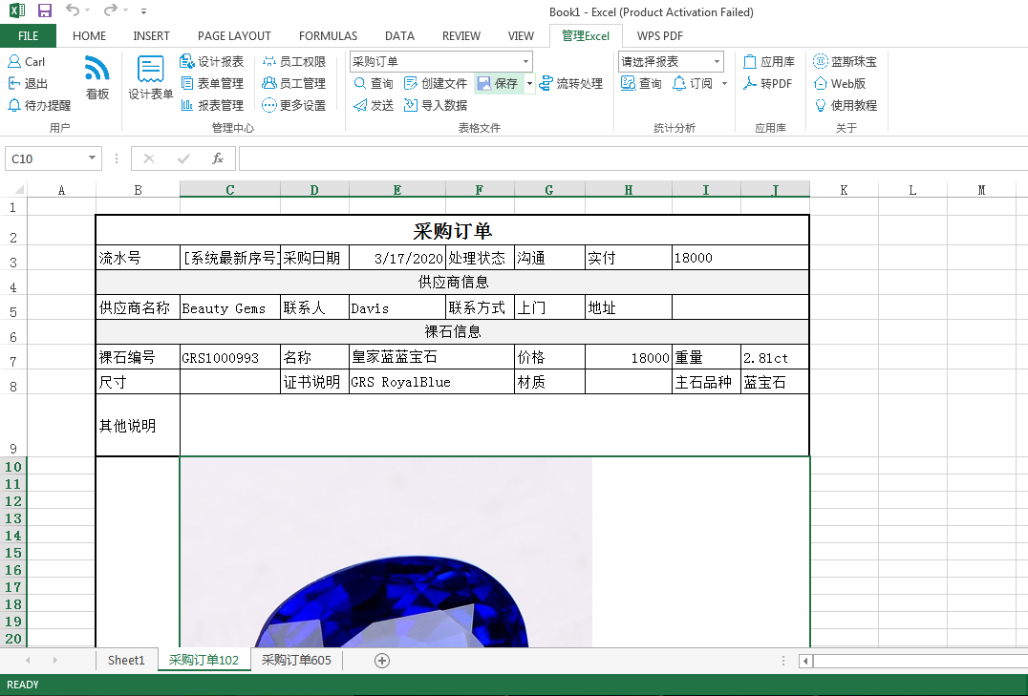Open the 采购订单 form dropdown
Image resolution: width=1028 pixels, height=696 pixels.
point(525,62)
